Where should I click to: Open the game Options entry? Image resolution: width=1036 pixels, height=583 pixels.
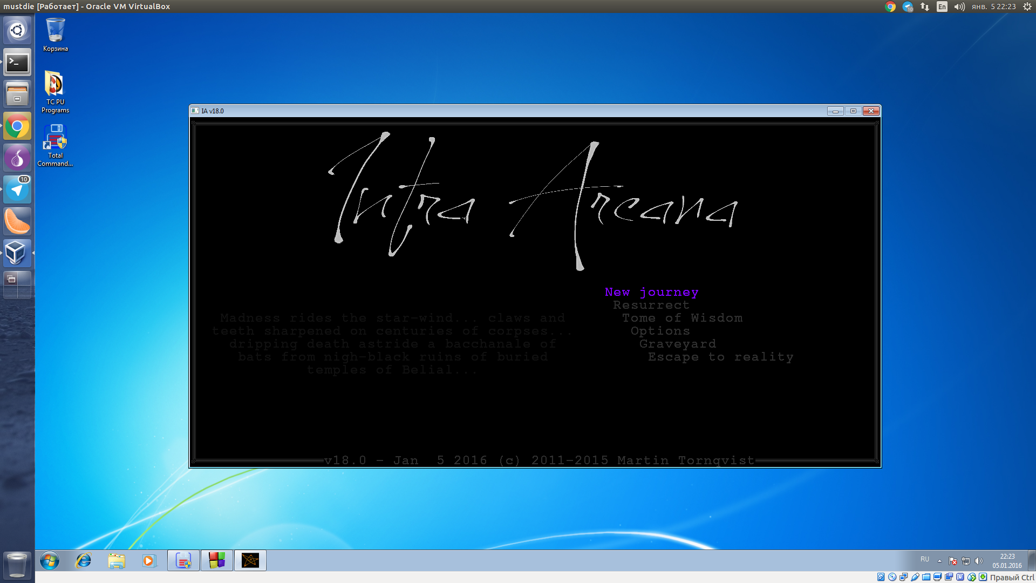660,331
